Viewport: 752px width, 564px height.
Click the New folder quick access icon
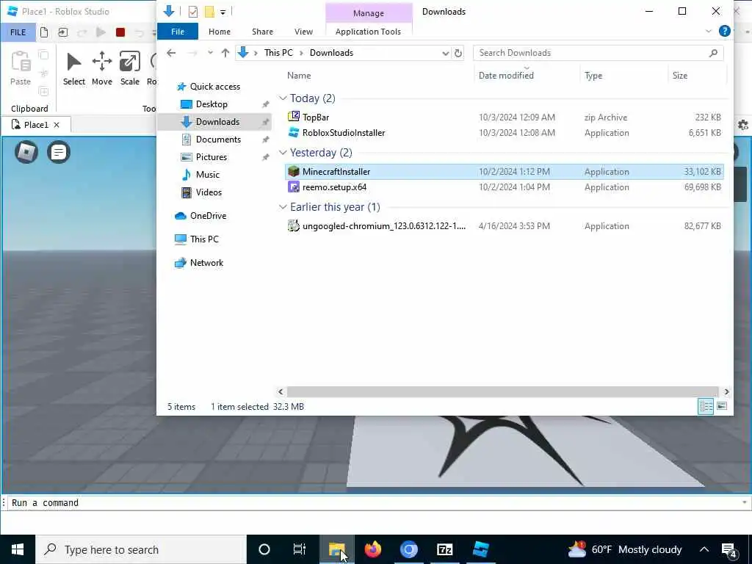click(x=209, y=12)
